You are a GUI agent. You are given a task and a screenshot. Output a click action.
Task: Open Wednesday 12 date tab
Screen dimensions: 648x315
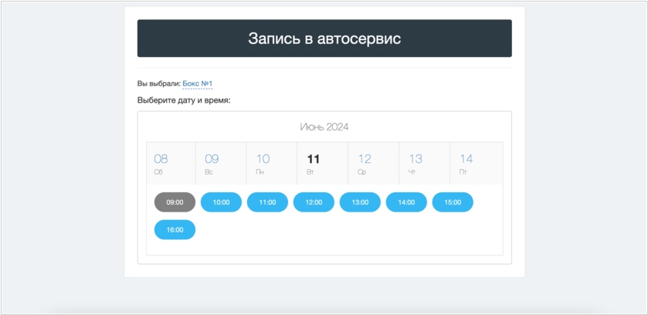(374, 164)
